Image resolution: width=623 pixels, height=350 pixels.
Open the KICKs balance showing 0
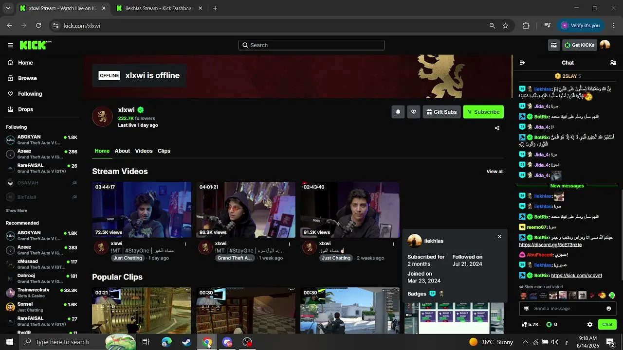click(x=551, y=324)
